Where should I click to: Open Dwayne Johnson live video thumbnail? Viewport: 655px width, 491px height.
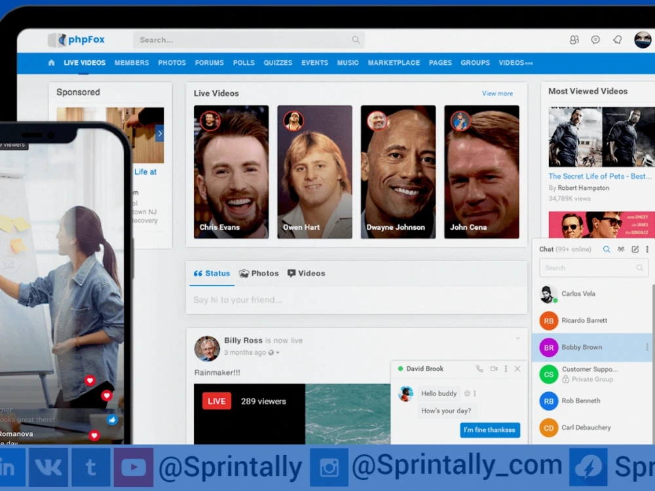pos(398,172)
